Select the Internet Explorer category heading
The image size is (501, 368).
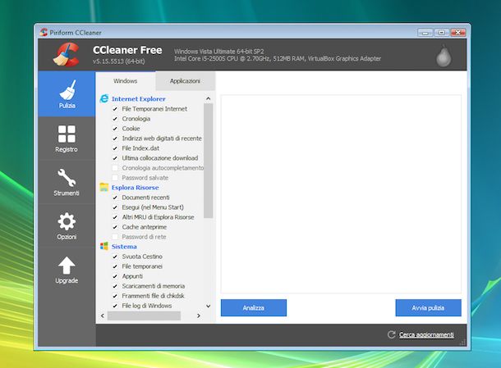point(139,99)
